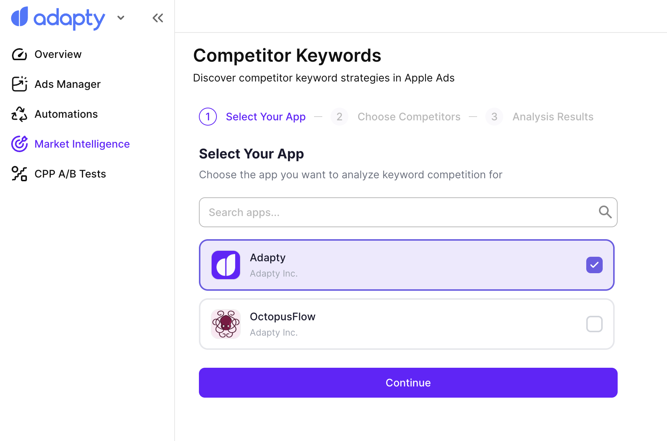Open Automations via its recycle-arrows icon

(x=19, y=114)
